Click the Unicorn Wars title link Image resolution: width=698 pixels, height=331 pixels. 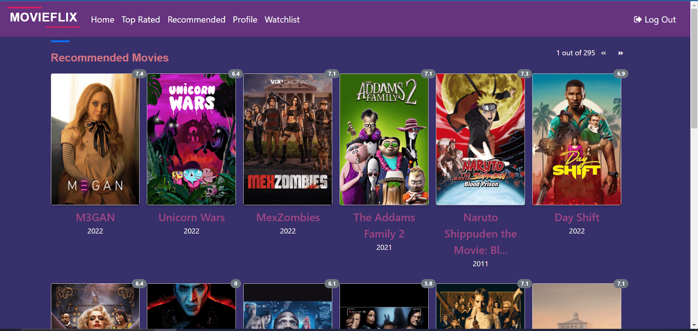(x=192, y=218)
